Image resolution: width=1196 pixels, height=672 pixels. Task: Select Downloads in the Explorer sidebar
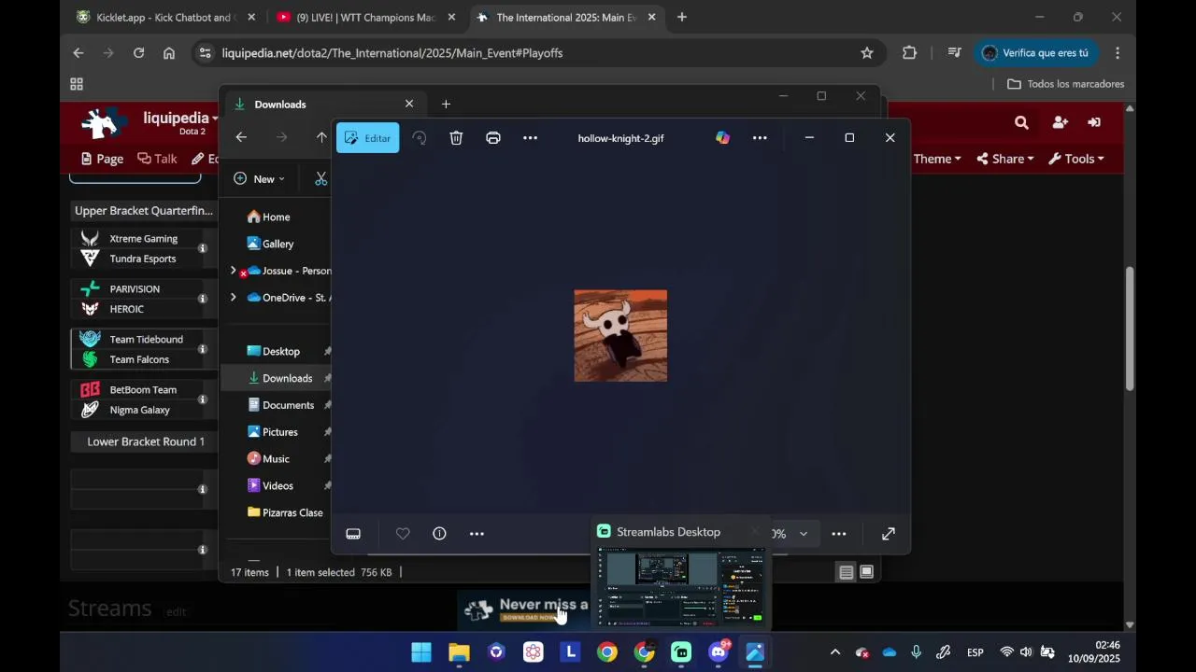pyautogui.click(x=280, y=378)
